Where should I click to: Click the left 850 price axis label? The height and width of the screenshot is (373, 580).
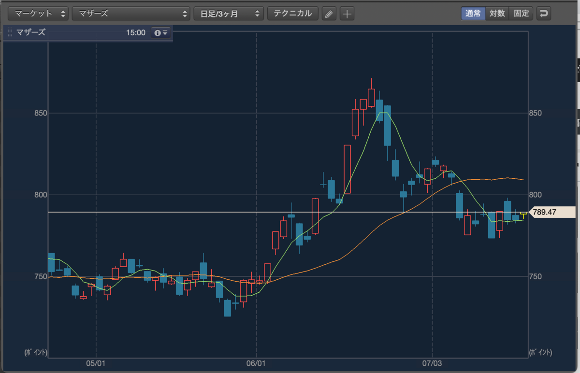(x=40, y=113)
